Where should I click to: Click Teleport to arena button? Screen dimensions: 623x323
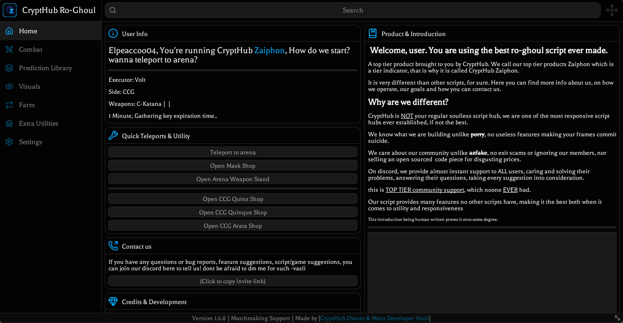[233, 152]
